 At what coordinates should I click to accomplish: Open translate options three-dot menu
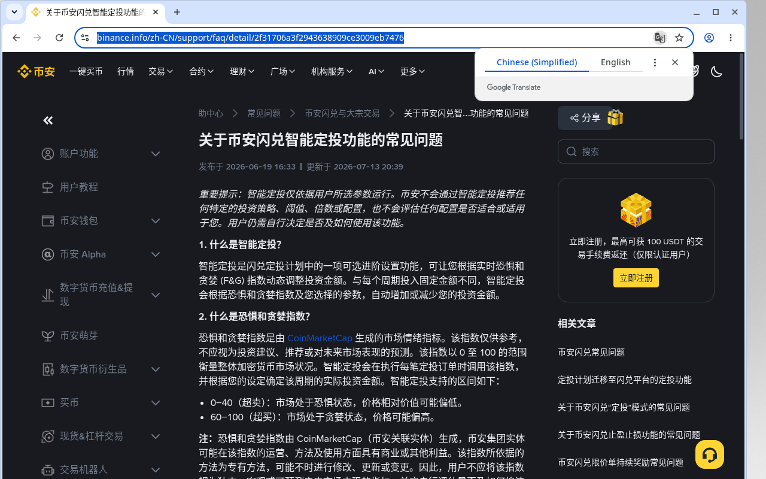pyautogui.click(x=655, y=62)
